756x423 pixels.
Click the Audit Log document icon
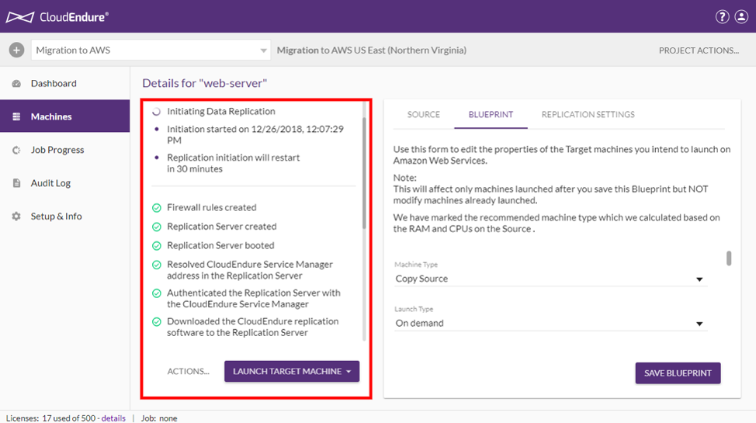(16, 183)
